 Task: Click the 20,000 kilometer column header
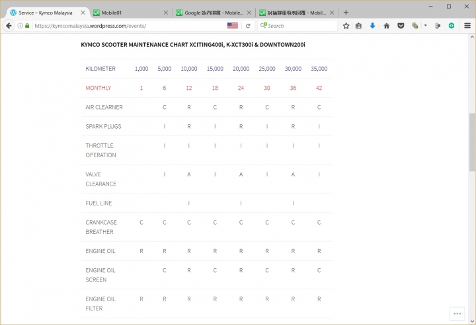[241, 69]
